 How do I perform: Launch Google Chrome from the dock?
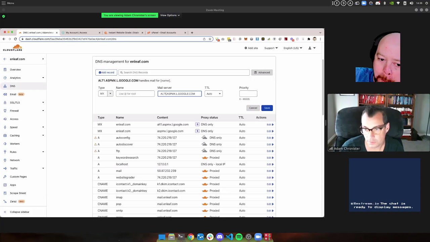pyautogui.click(x=191, y=237)
